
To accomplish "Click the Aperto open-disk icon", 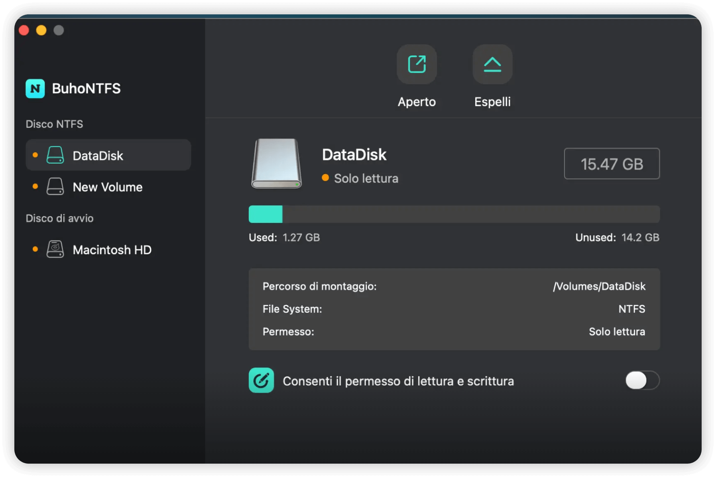I will (x=417, y=64).
